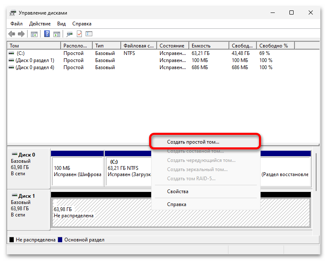Select the 63,98 ГБ Не распределена region
Image resolution: width=327 pixels, height=261 pixels.
coord(181,212)
